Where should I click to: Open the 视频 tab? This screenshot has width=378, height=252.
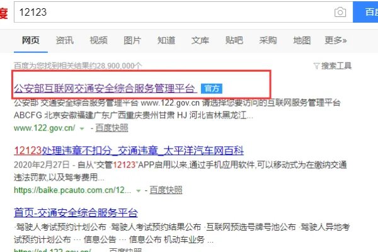(x=99, y=40)
